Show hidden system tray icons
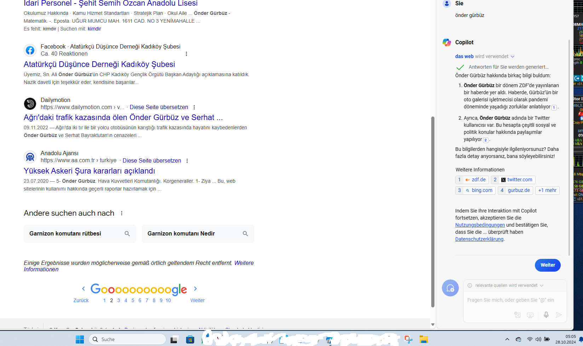The height and width of the screenshot is (346, 583). click(x=507, y=339)
